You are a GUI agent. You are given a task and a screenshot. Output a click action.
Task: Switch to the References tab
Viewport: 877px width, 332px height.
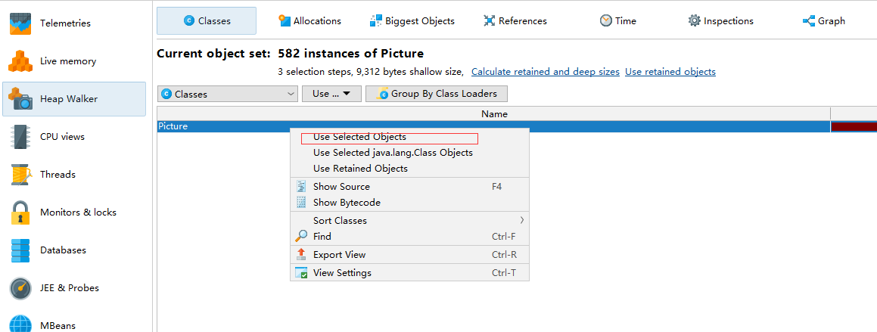click(515, 21)
